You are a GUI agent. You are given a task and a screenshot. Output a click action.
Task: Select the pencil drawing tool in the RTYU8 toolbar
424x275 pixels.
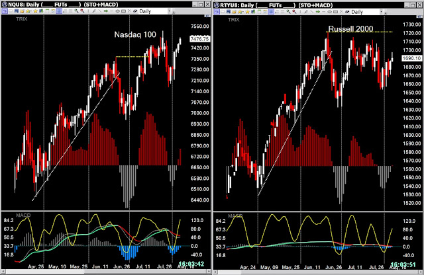pos(306,12)
